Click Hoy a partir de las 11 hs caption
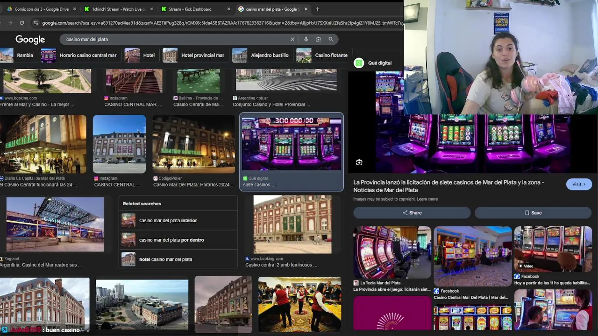This screenshot has height=336, width=598. pos(552,283)
